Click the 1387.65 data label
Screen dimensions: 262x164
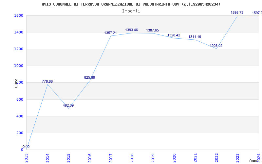click(152, 30)
